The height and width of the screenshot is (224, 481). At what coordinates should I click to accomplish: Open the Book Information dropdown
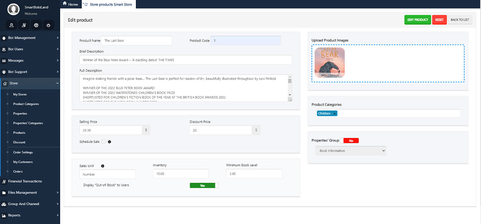[x=351, y=151]
